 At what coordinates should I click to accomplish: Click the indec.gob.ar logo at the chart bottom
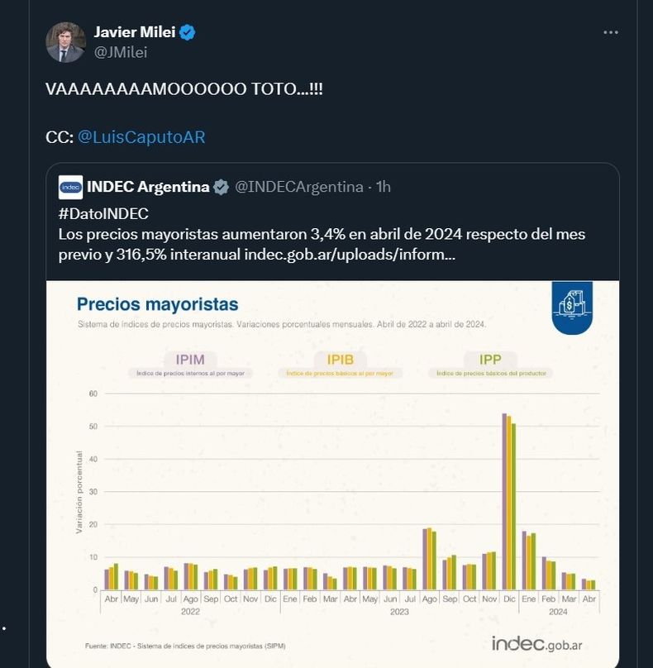tap(536, 644)
